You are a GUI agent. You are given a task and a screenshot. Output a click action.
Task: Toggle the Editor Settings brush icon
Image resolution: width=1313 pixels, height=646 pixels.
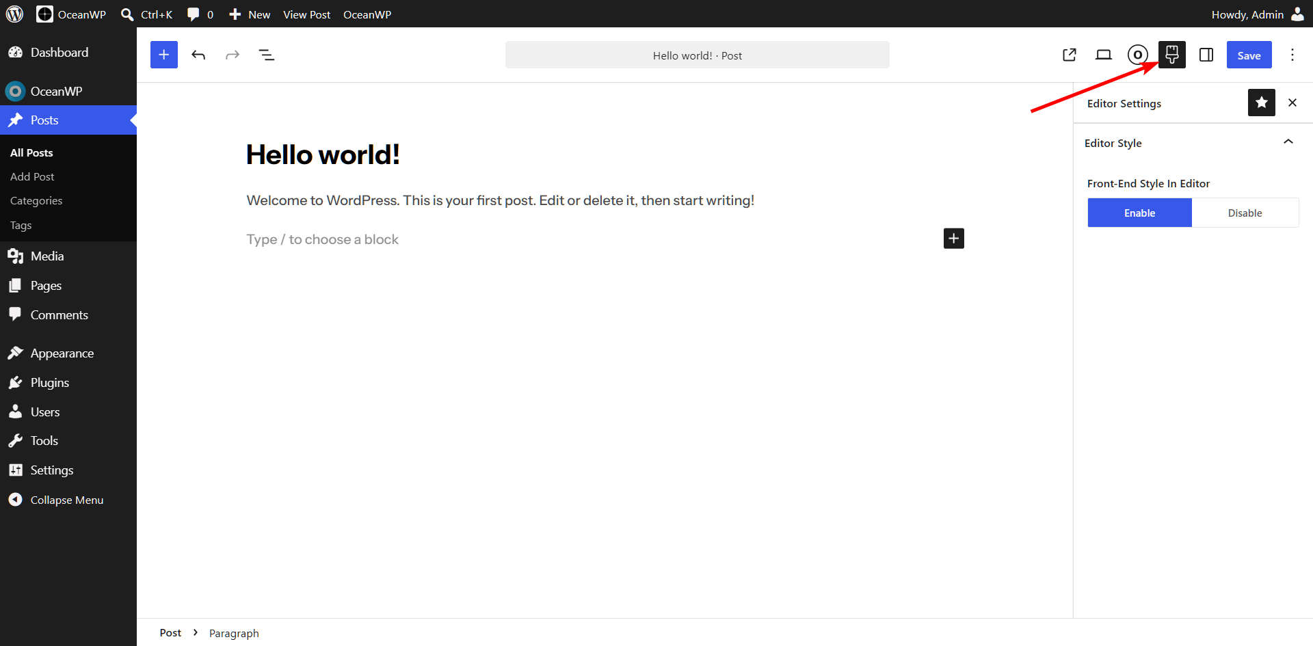tap(1172, 55)
